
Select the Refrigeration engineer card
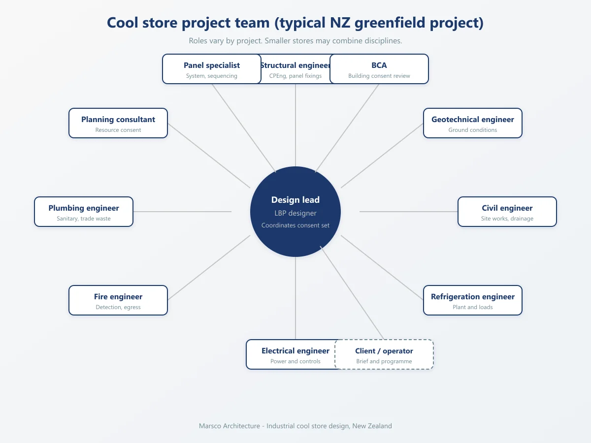click(473, 300)
